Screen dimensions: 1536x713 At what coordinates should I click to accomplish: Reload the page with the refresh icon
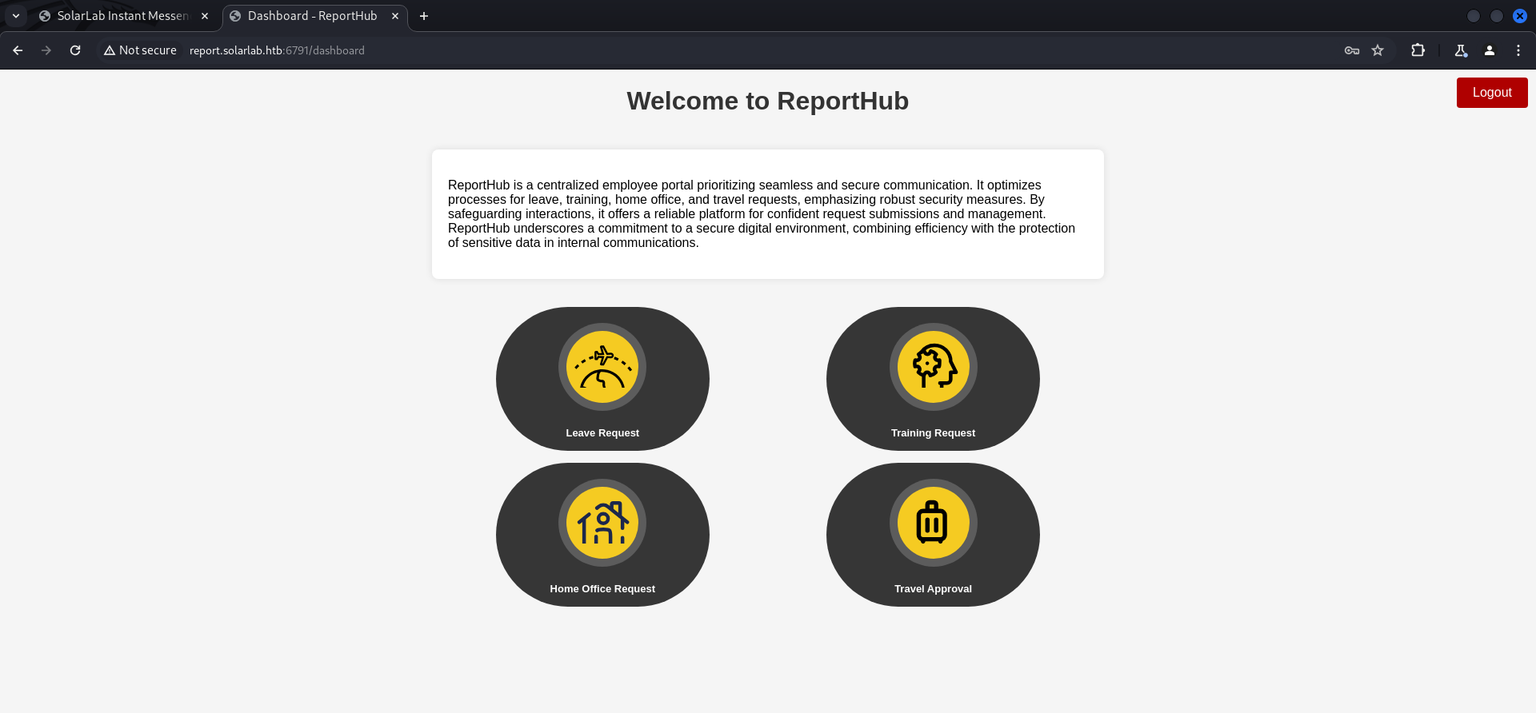pyautogui.click(x=75, y=50)
